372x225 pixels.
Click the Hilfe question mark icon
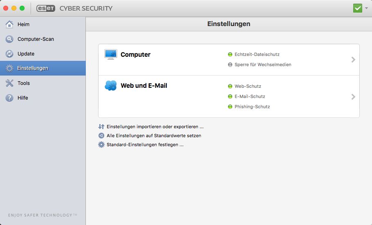[9, 98]
